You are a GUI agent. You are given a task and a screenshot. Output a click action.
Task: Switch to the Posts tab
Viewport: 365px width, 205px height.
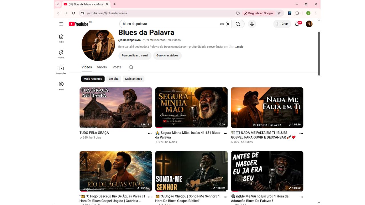pyautogui.click(x=117, y=67)
